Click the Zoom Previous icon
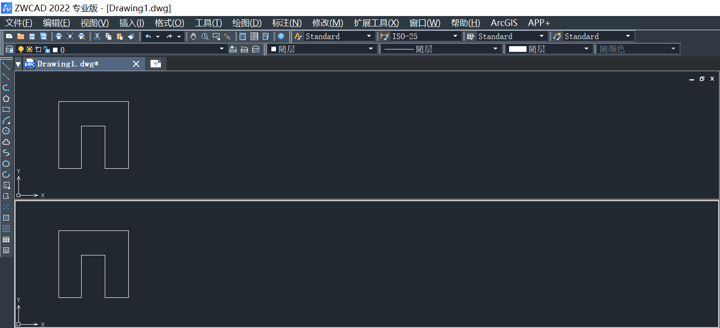Viewport: 720px width, 328px height. click(227, 36)
